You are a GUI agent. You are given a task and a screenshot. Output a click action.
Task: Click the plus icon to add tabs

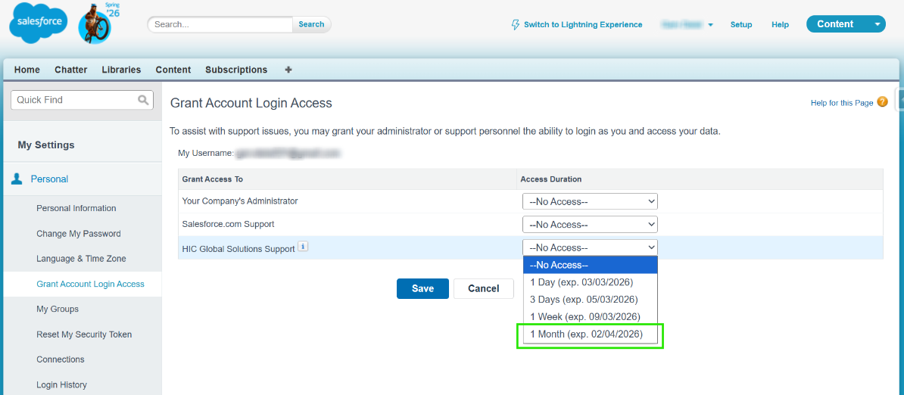pos(288,70)
